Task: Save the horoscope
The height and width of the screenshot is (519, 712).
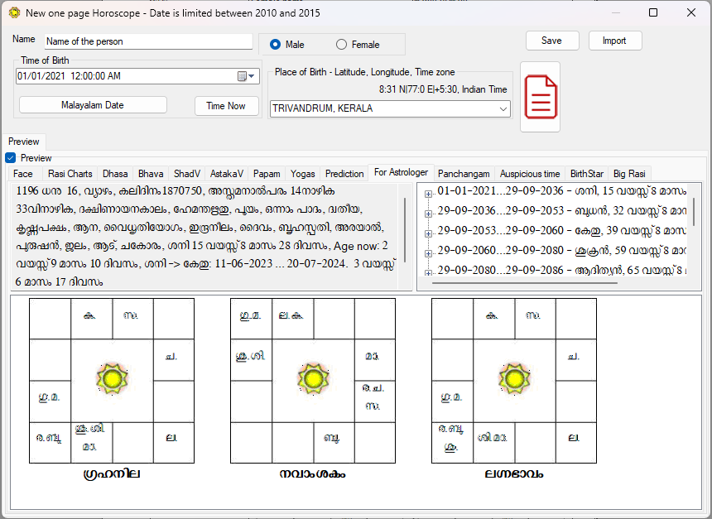Action: click(551, 40)
